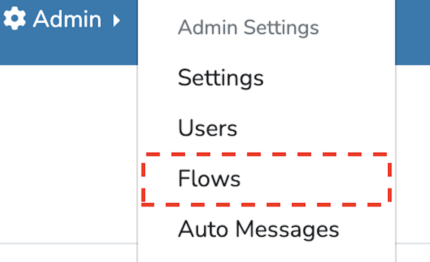Open the Admin menu
Viewport: 430px width, 262px height.
[x=67, y=19]
